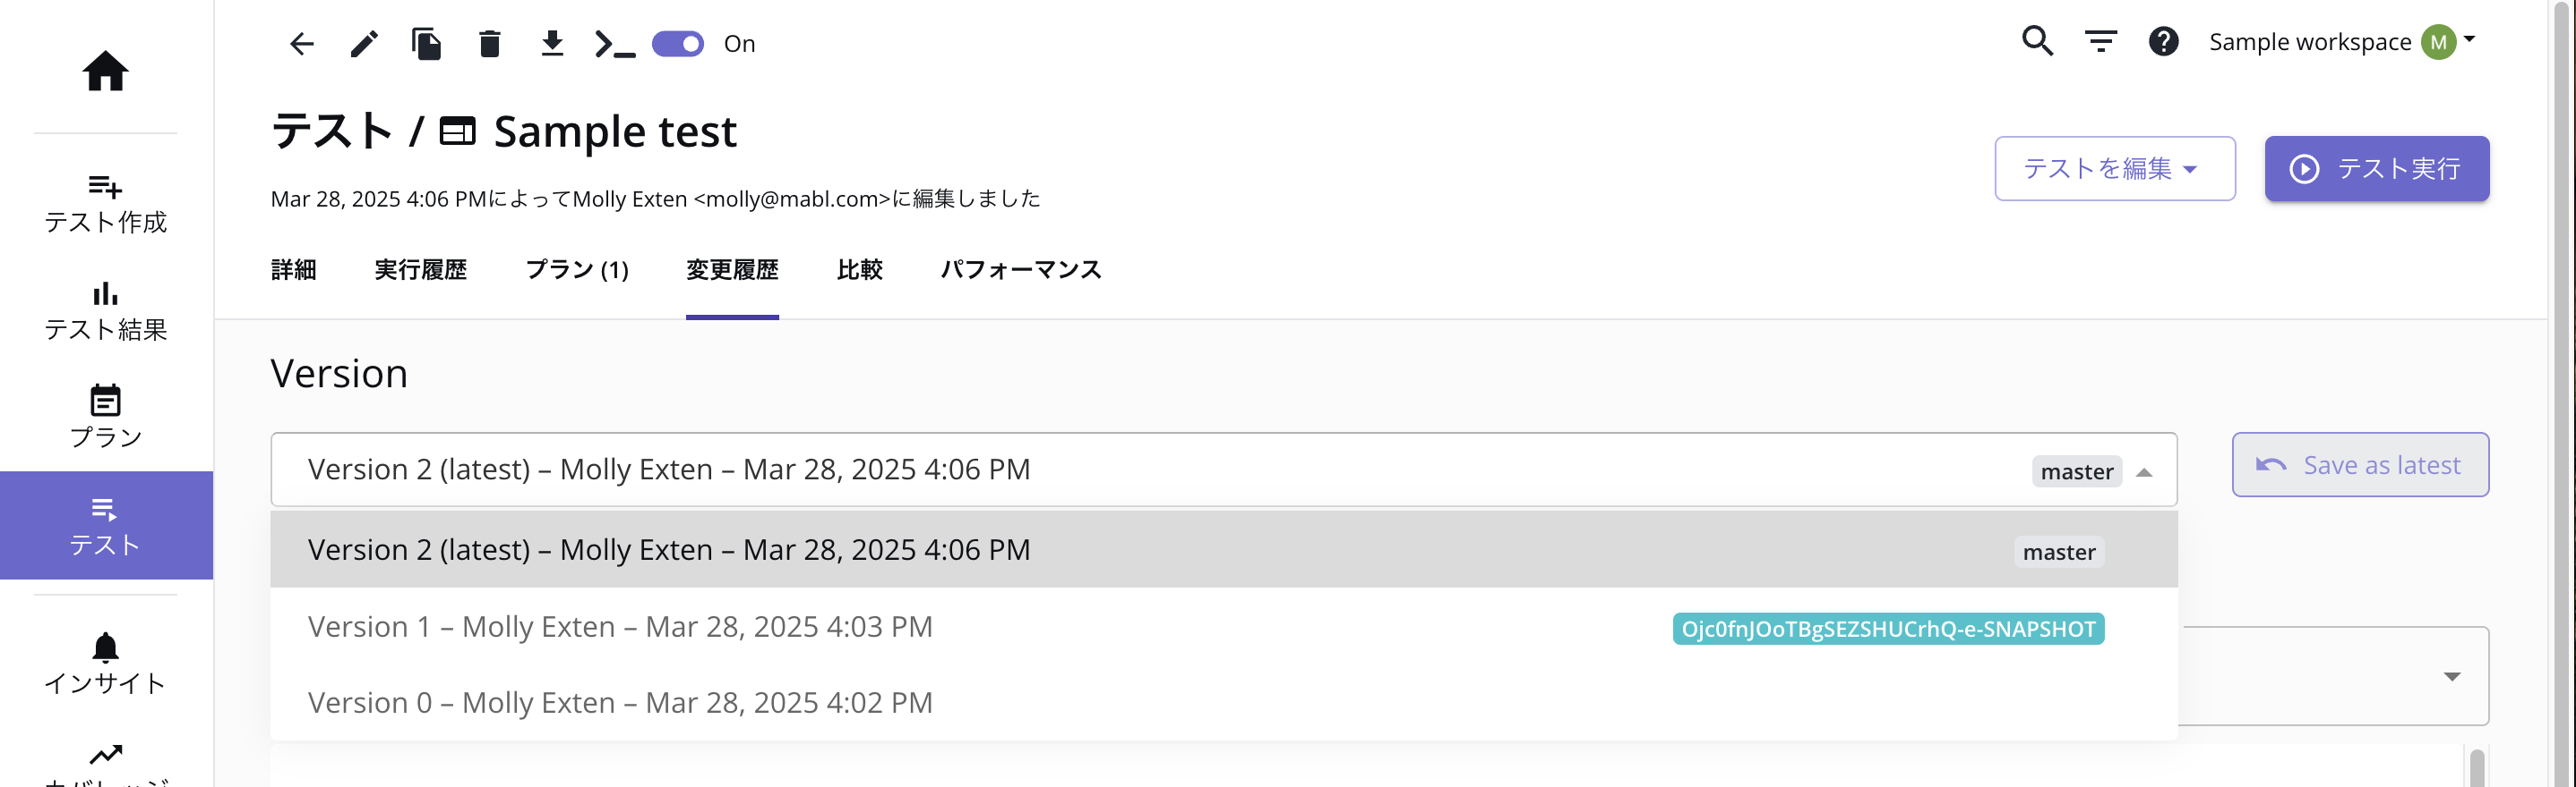
Task: Open search with magnifier icon
Action: pos(2037,41)
